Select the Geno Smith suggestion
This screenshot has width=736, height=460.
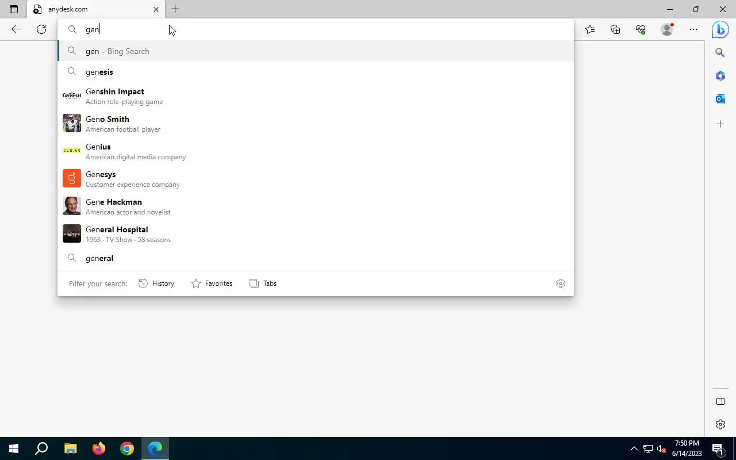[x=316, y=124]
